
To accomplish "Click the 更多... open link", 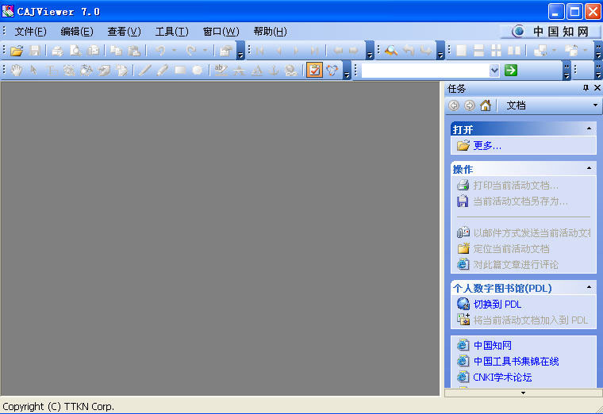I will [487, 146].
